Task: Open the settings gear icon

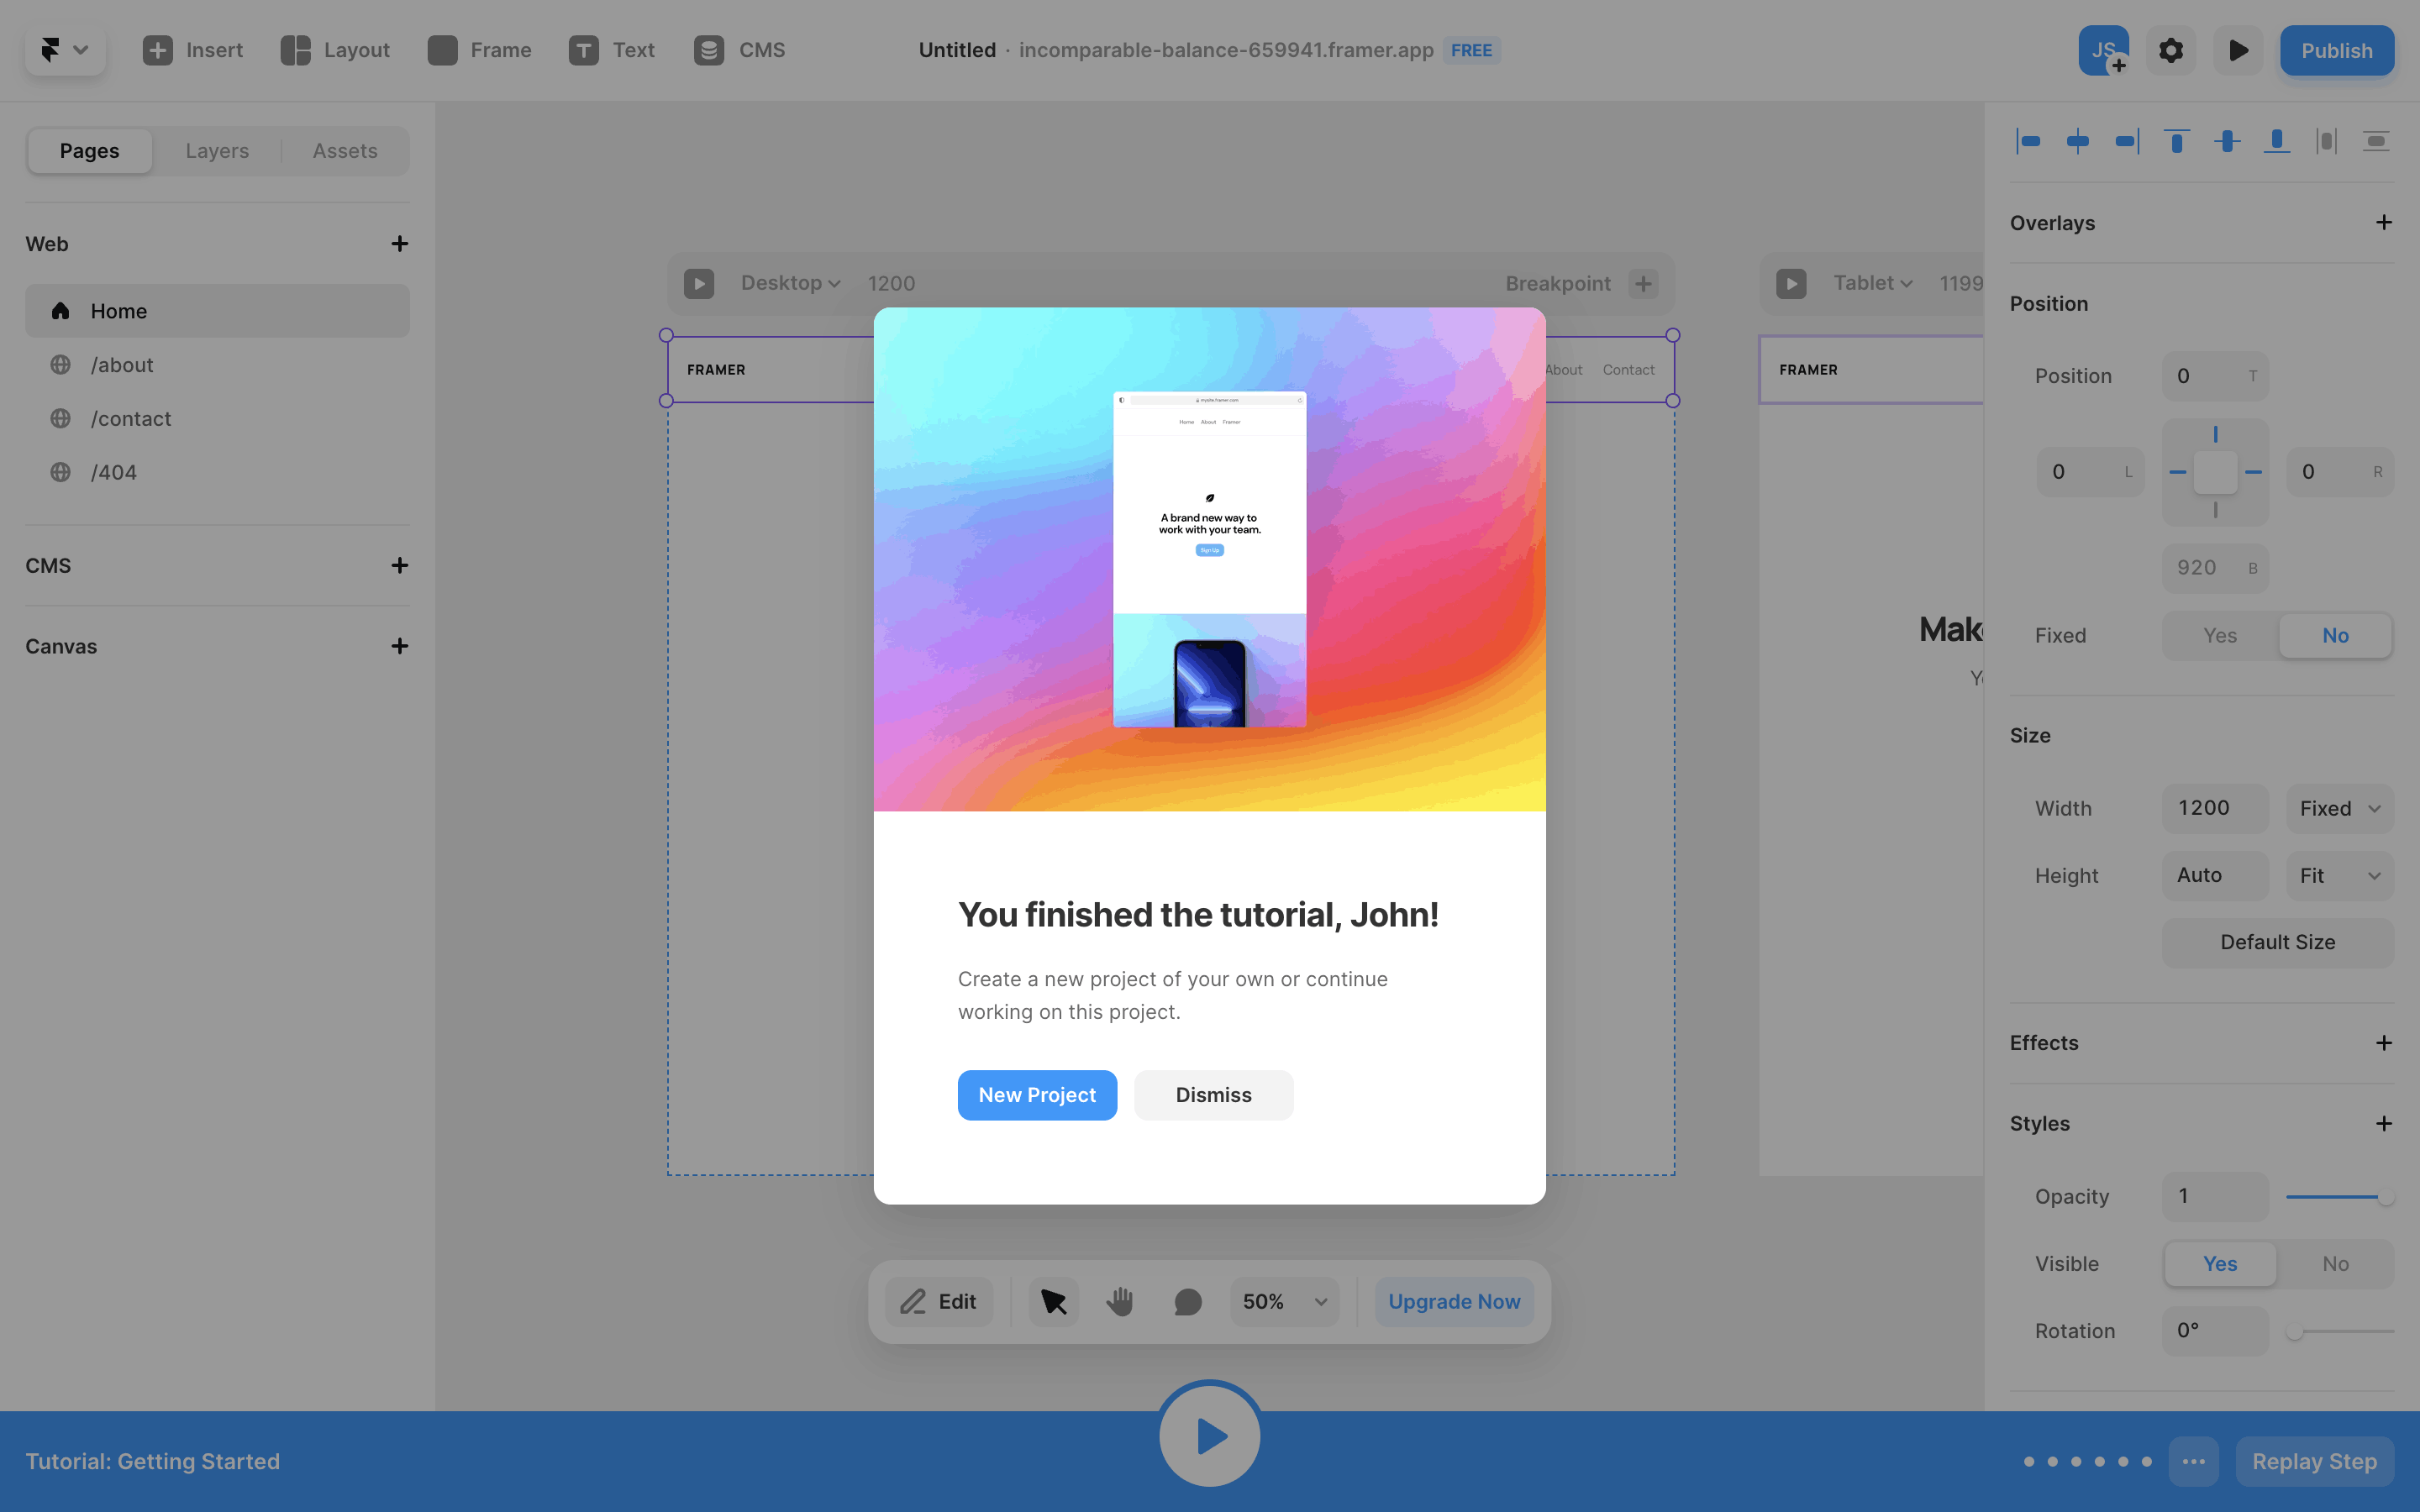Action: pyautogui.click(x=2170, y=50)
